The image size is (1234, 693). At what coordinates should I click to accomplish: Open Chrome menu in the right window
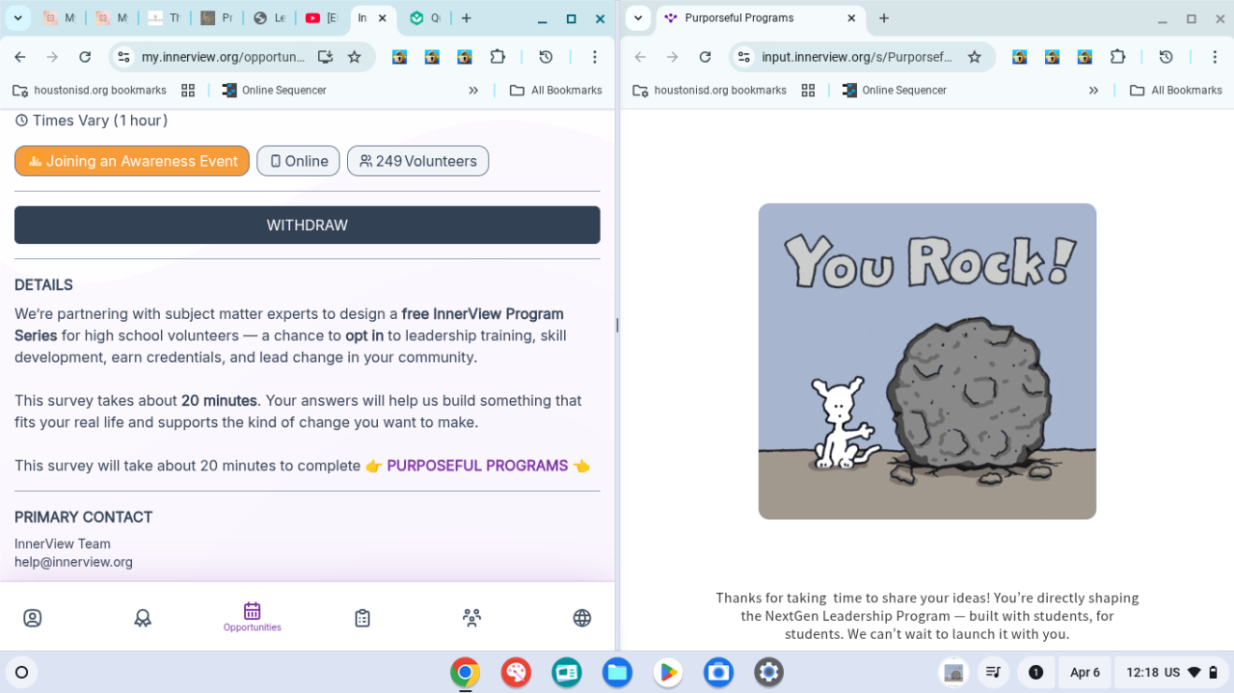pos(1215,57)
